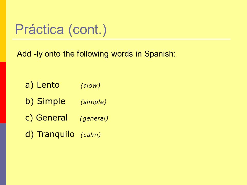The height and width of the screenshot is (185, 247).
Task: Click the word 'General' in item c
Action: click(x=52, y=118)
